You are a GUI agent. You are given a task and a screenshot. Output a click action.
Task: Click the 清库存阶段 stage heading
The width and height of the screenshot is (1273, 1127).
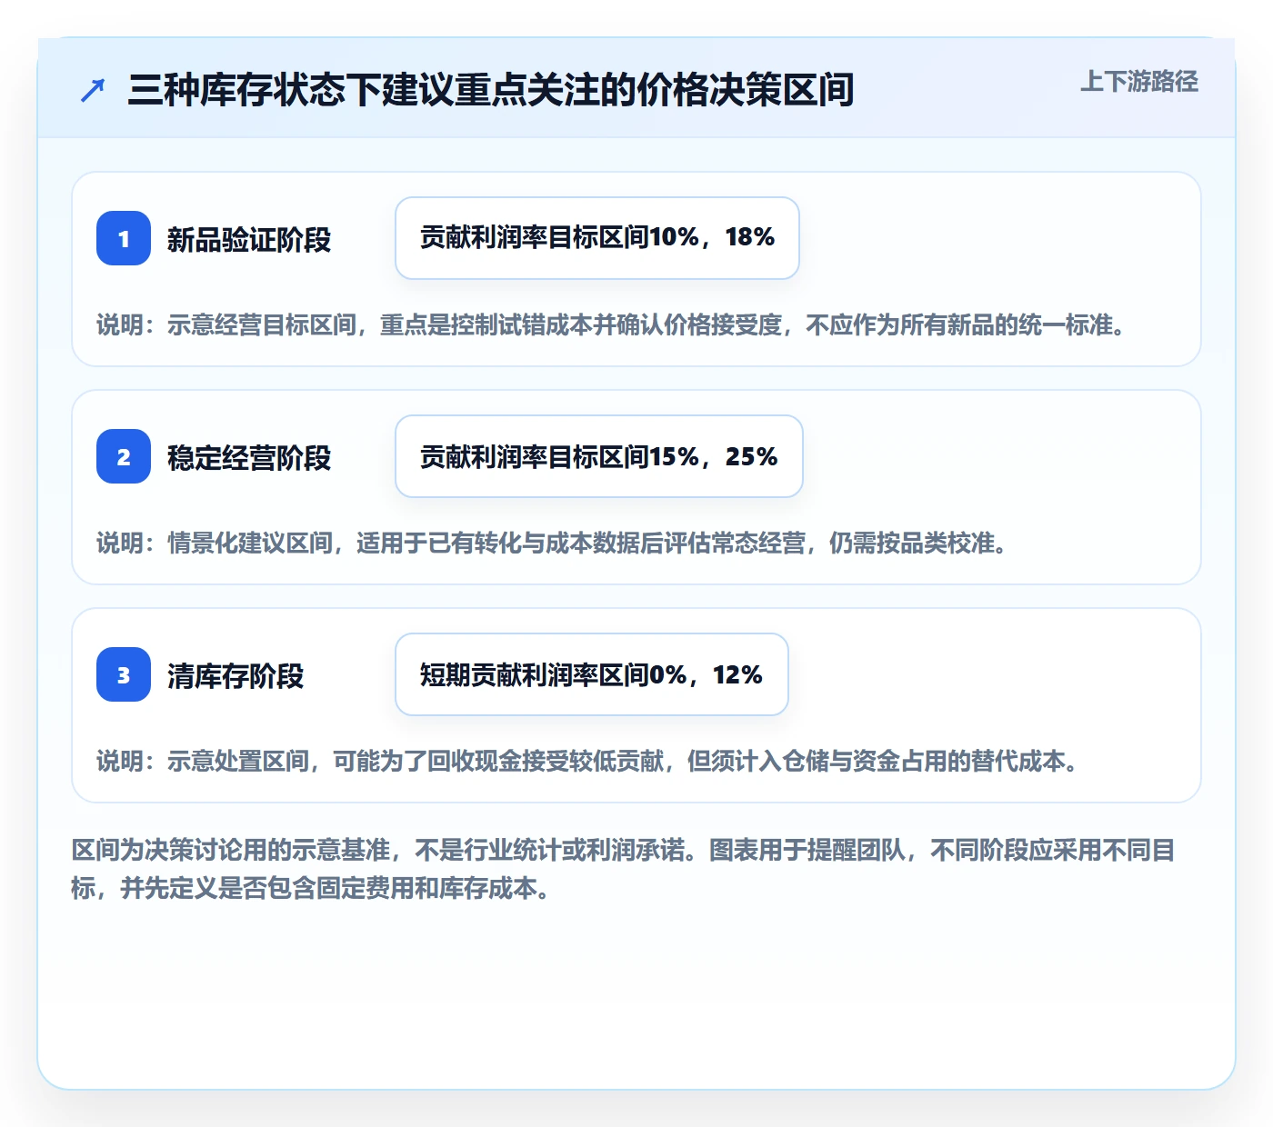click(236, 676)
